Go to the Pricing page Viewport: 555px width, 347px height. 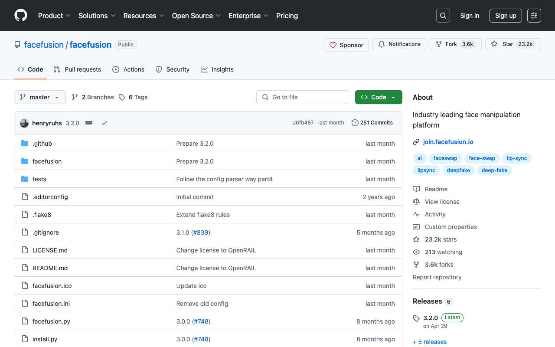pyautogui.click(x=287, y=16)
